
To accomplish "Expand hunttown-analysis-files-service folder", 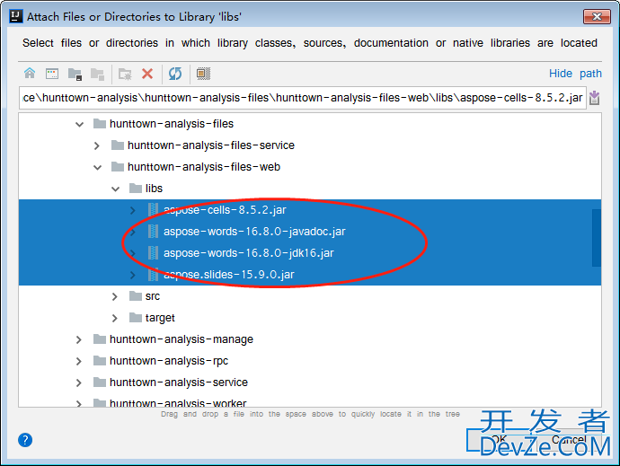I will (x=97, y=145).
